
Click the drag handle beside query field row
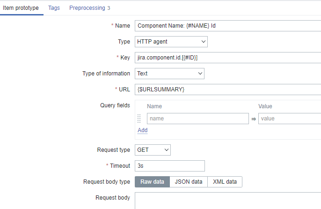click(x=139, y=119)
